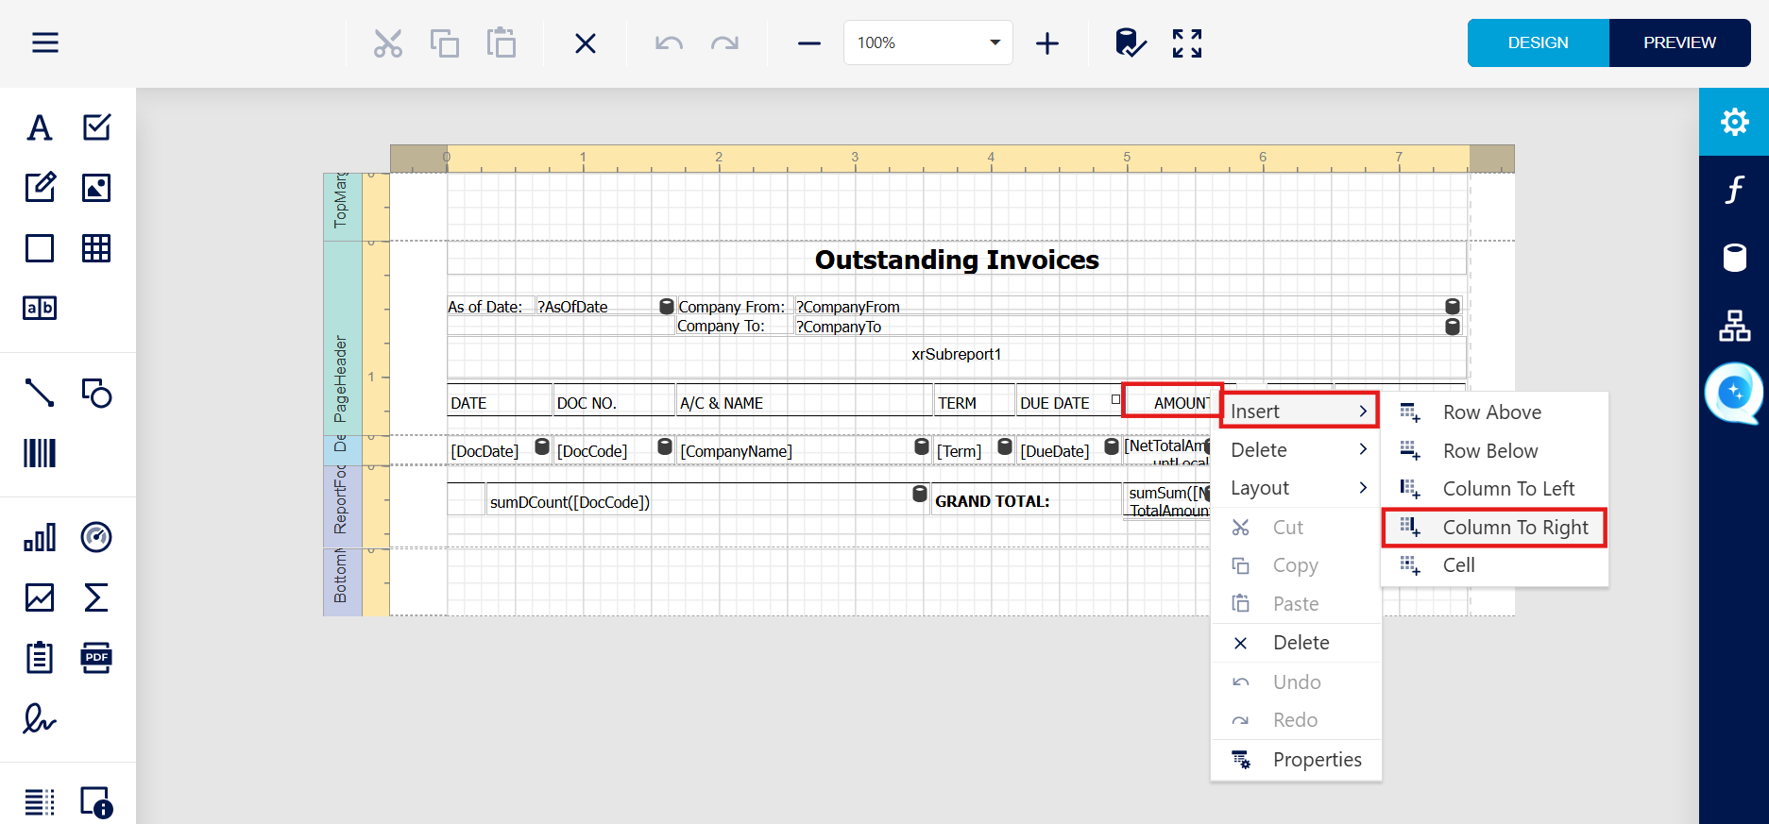Screen dimensions: 1769x824
Task: Expand the Layout submenu
Action: pos(1297,488)
